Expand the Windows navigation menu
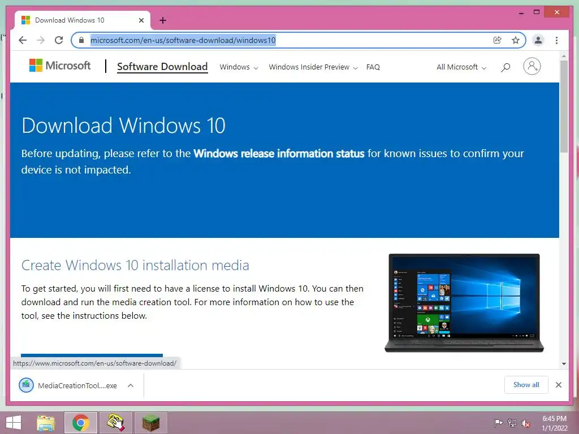The image size is (579, 434). click(239, 67)
